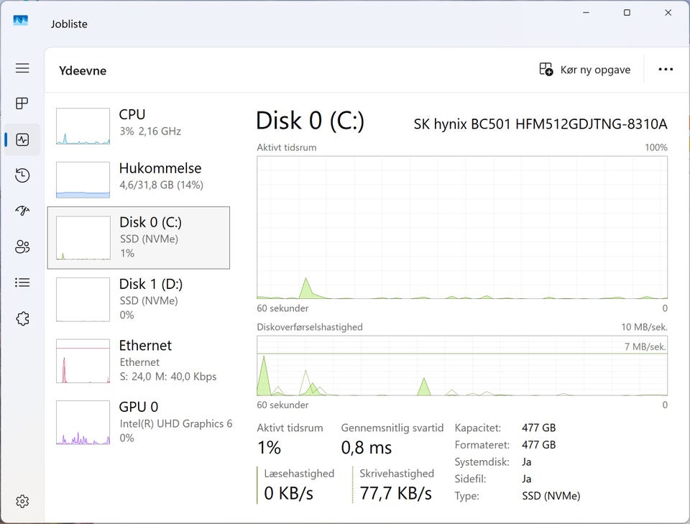Open the navigation hamburger menu
Screen dimensions: 690x524
pos(22,68)
